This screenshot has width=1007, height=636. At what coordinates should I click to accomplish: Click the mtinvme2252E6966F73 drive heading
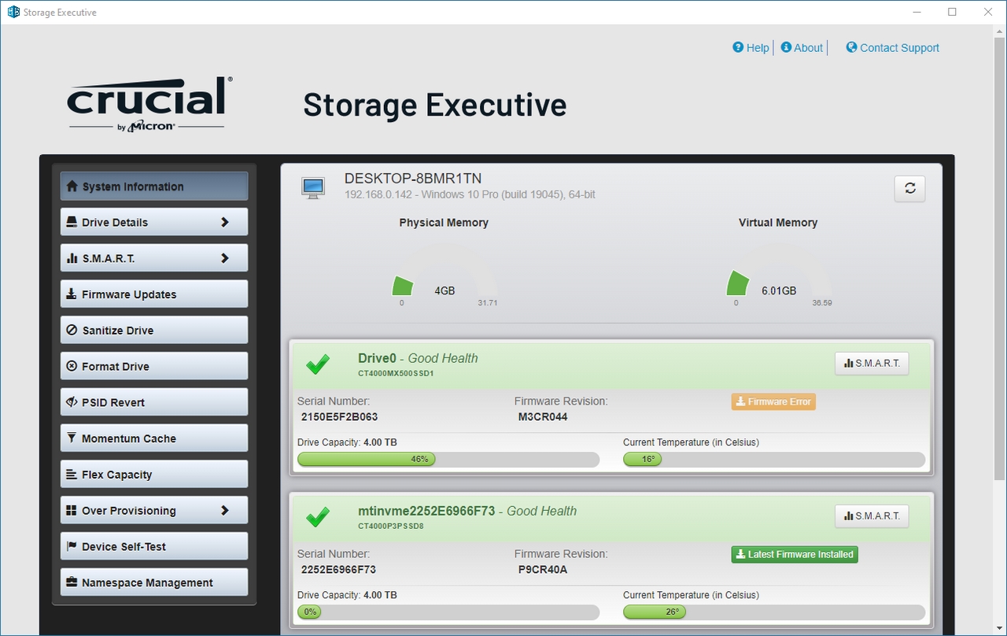[x=467, y=511]
